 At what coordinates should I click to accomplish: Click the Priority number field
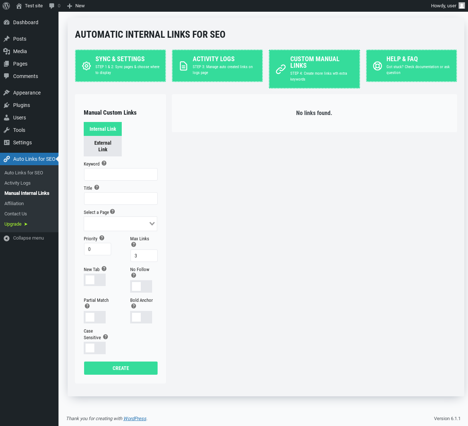click(98, 249)
